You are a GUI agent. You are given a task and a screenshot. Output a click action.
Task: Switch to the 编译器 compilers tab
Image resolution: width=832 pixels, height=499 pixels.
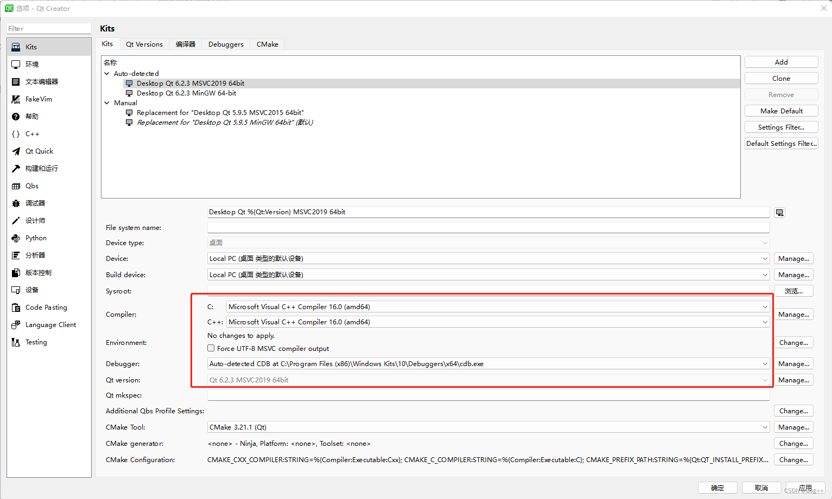pyautogui.click(x=186, y=44)
